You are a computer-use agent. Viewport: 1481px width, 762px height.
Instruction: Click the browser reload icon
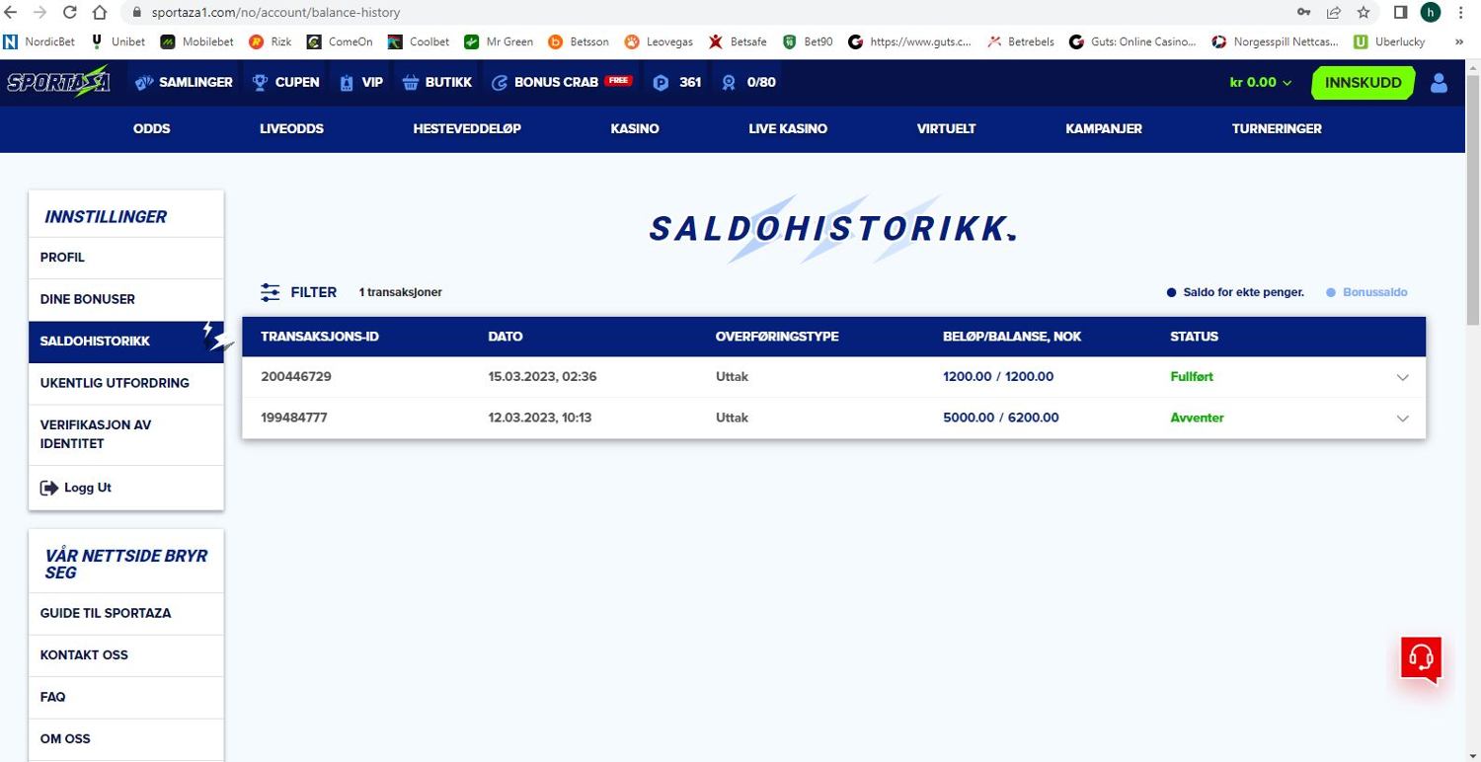tap(69, 13)
